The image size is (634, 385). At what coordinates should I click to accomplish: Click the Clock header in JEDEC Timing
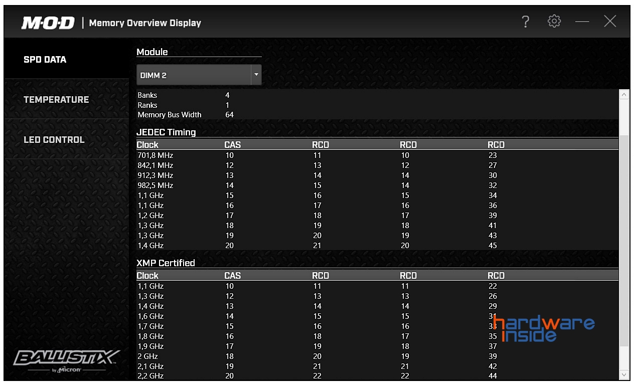pyautogui.click(x=147, y=145)
